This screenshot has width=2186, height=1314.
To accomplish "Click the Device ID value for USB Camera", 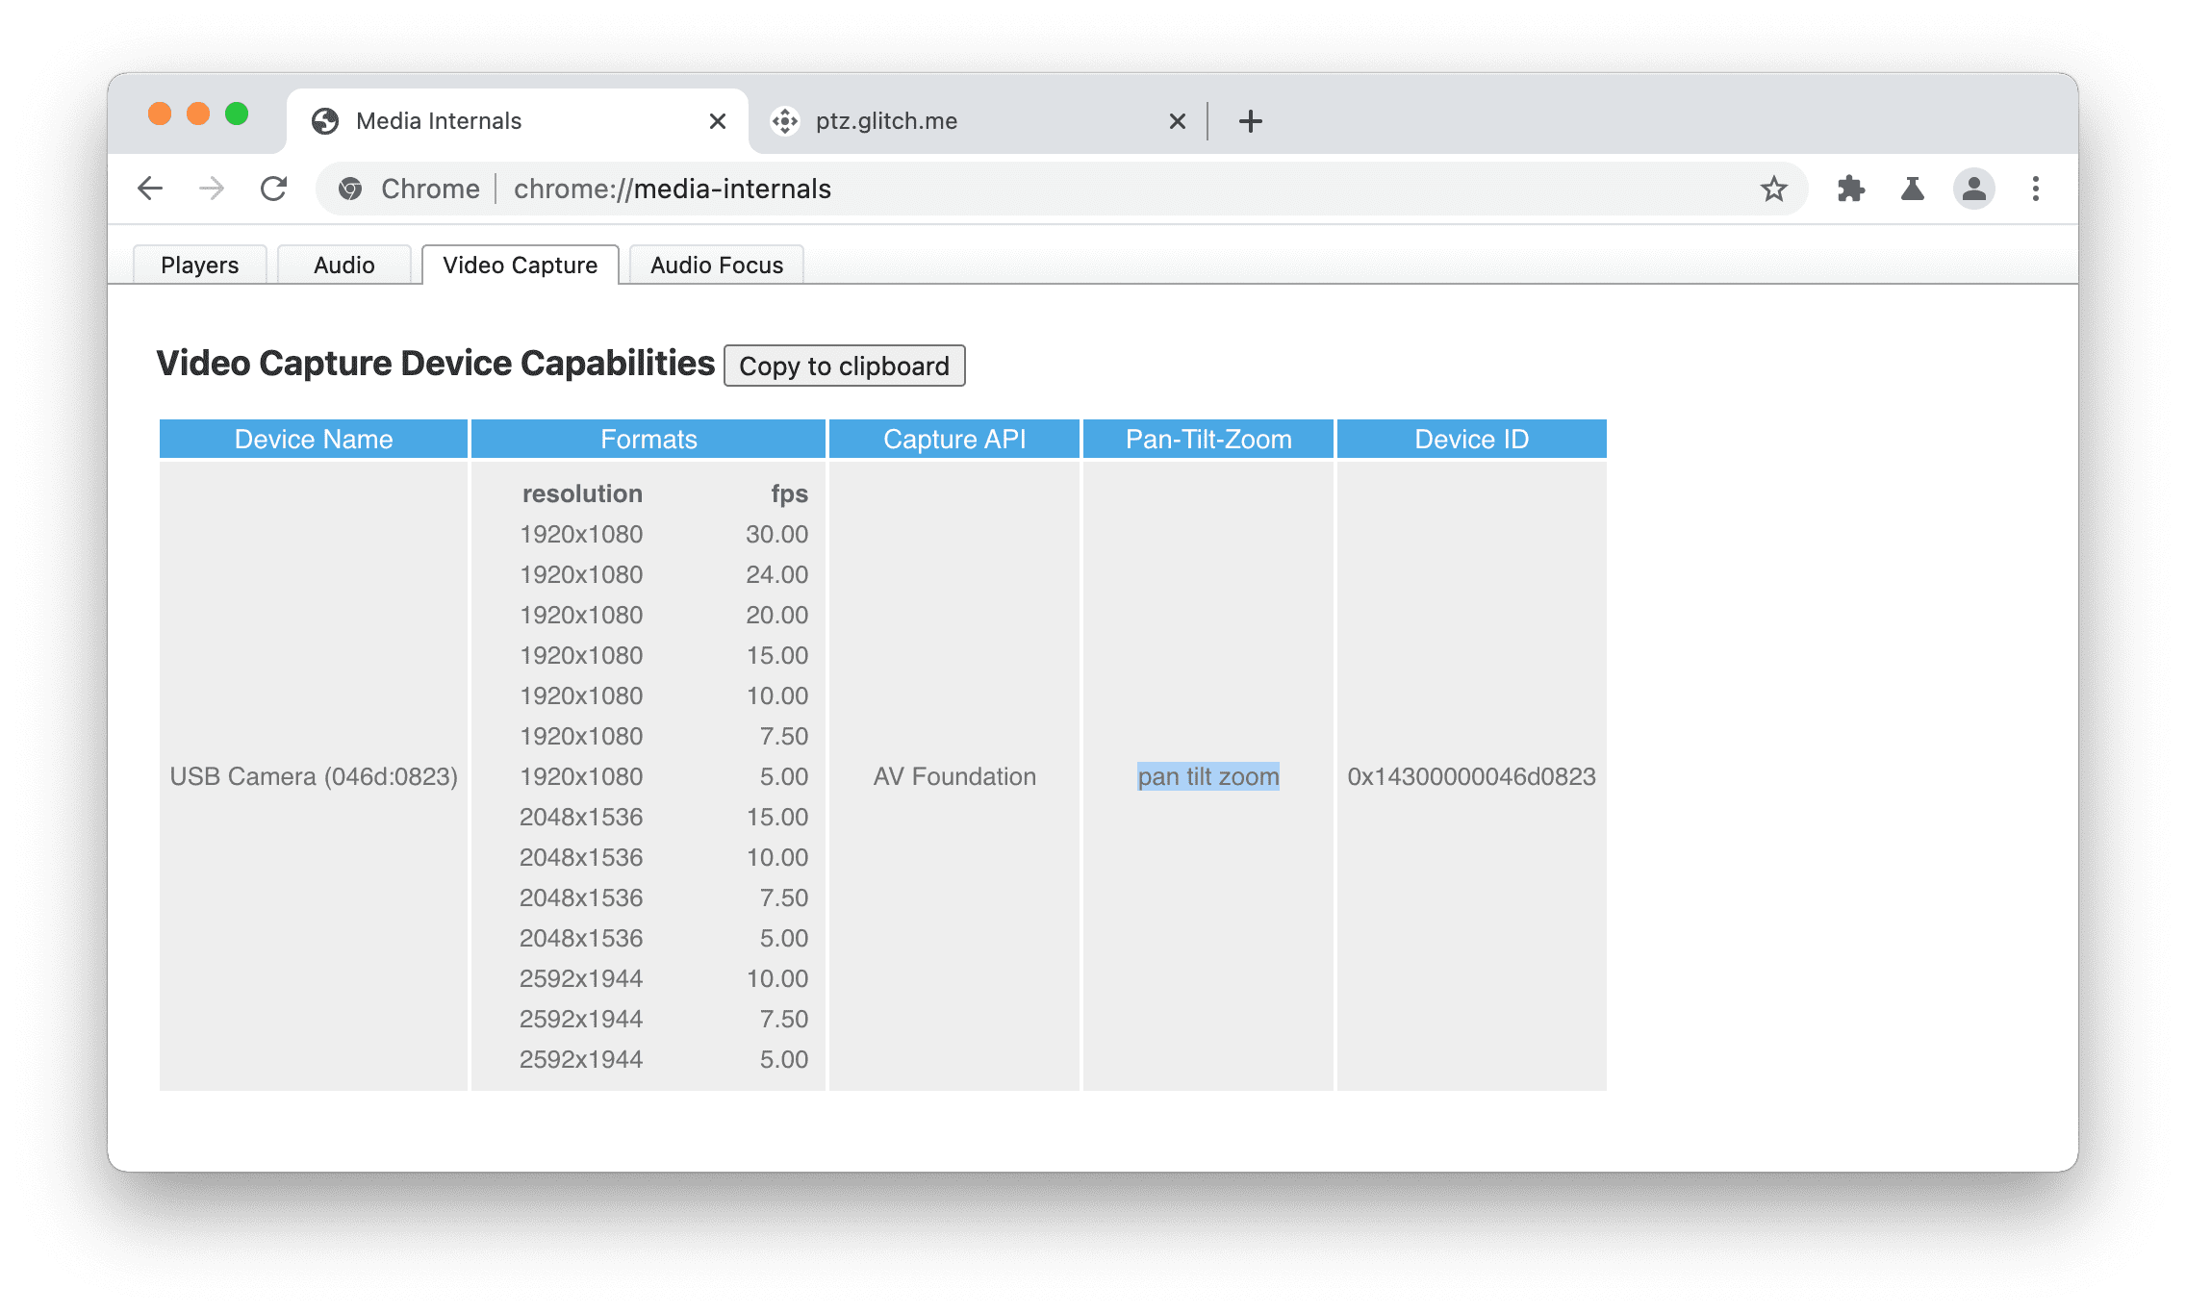I will pos(1471,775).
